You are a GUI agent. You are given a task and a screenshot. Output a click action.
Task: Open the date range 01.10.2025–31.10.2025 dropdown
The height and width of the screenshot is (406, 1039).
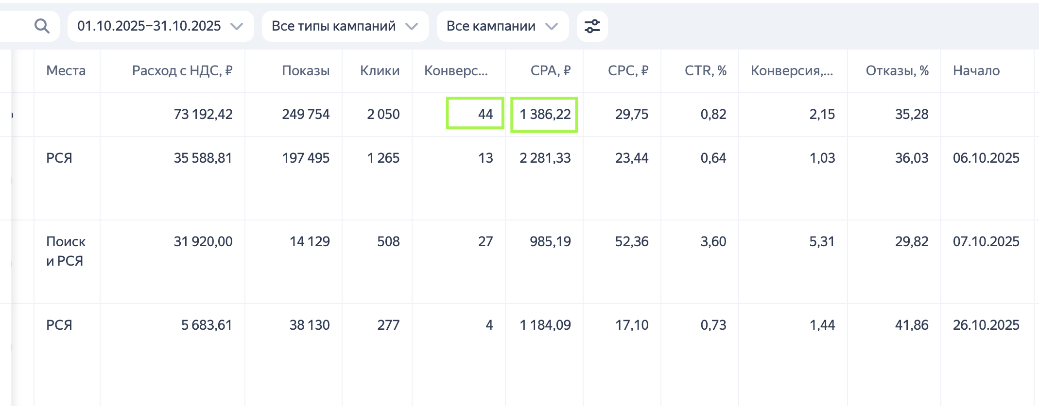(x=160, y=26)
